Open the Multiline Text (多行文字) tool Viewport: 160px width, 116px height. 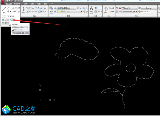[x=91, y=10]
